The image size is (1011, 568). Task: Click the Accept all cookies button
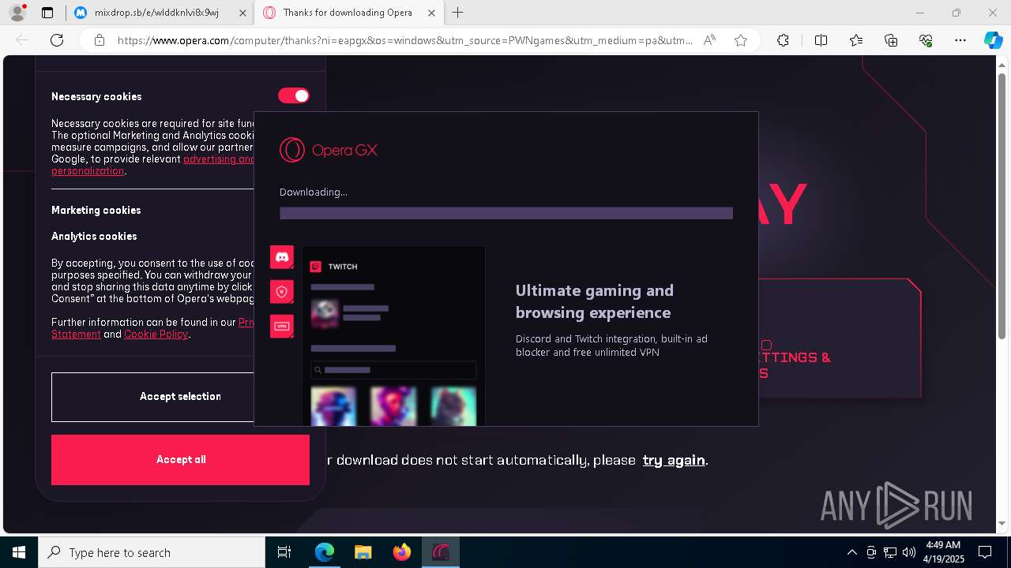pos(180,460)
